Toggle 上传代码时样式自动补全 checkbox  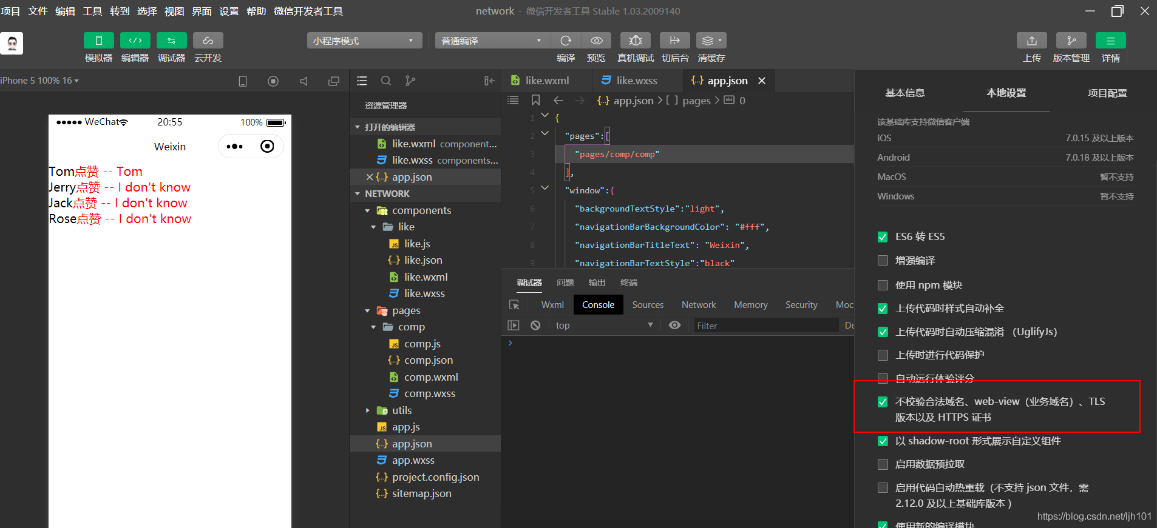point(883,309)
